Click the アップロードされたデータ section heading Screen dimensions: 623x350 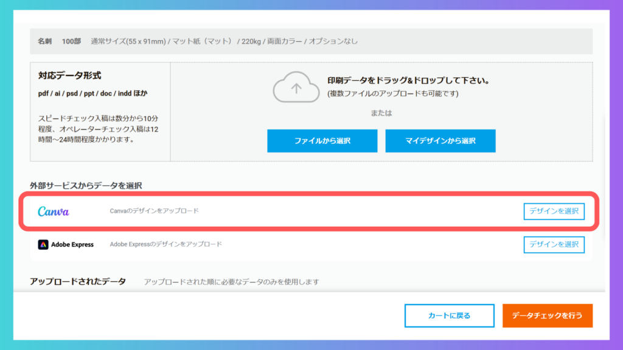(x=78, y=281)
